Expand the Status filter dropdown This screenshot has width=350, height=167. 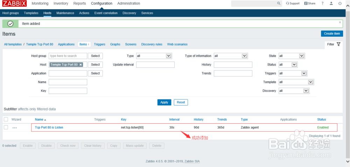tap(288, 64)
